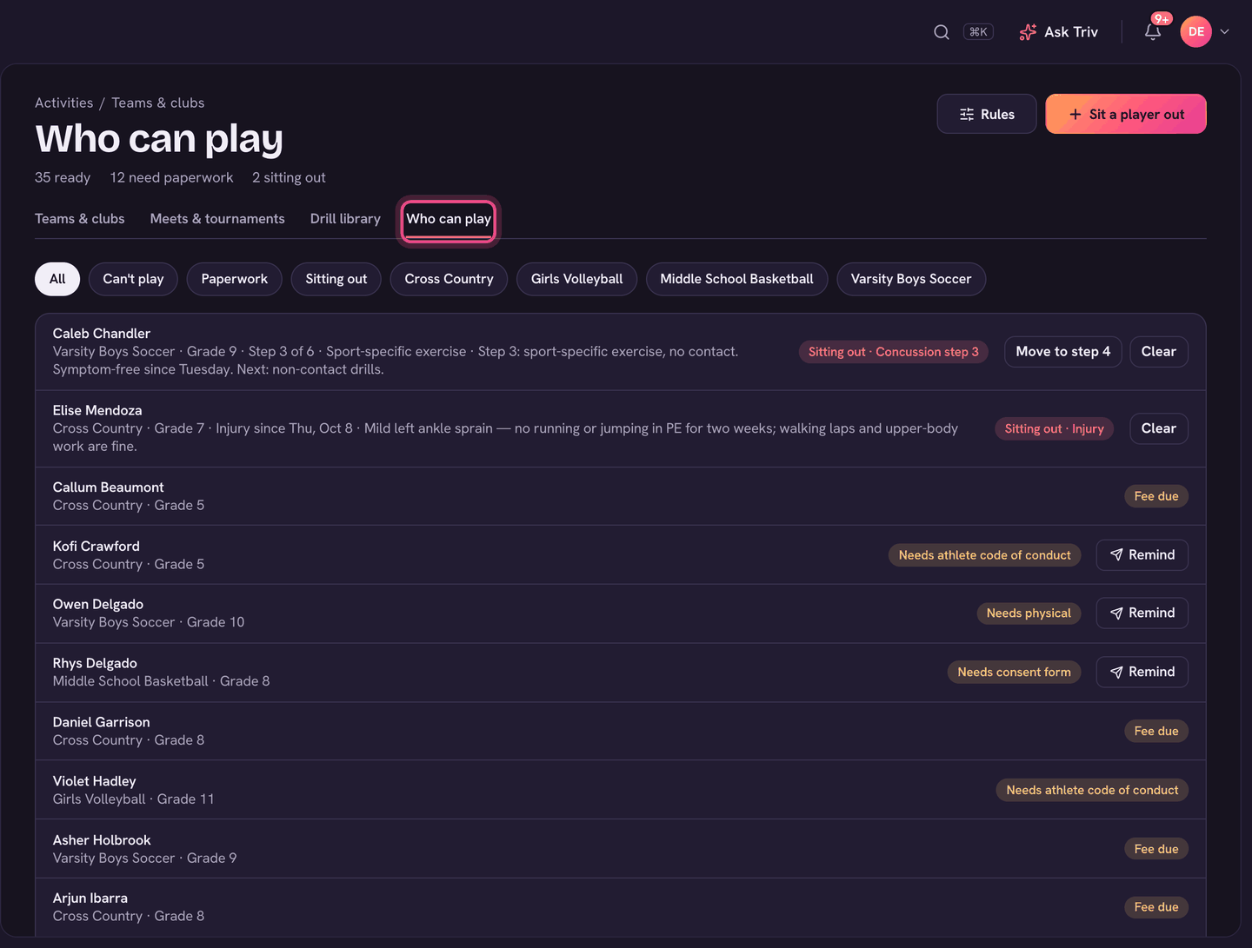Open search with the magnifier icon
This screenshot has width=1252, height=948.
(x=941, y=32)
